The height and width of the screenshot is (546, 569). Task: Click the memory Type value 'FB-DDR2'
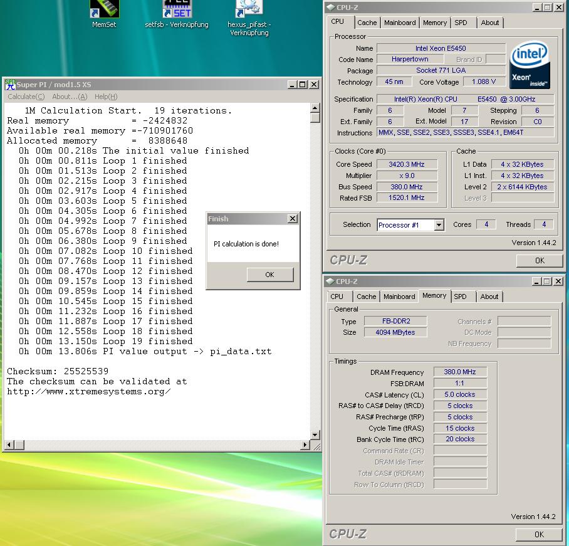(396, 322)
